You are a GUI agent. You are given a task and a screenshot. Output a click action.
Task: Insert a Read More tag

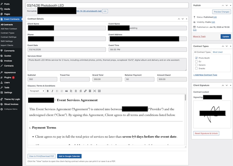pos(90,91)
